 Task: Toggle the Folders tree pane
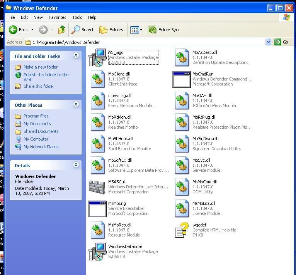pos(111,30)
